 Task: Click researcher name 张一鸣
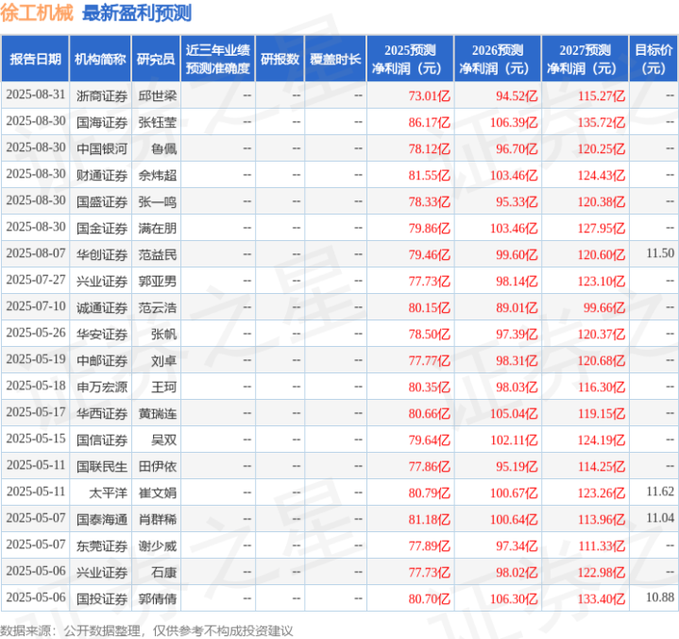coord(158,201)
